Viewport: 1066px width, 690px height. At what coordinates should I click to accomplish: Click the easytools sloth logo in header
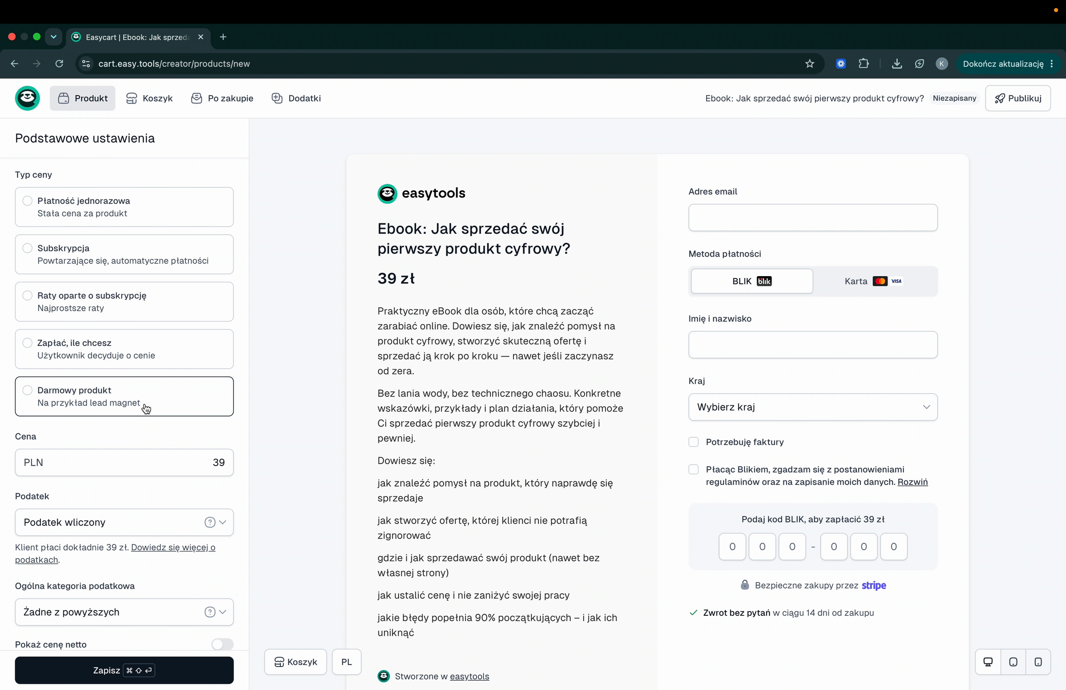pos(28,98)
